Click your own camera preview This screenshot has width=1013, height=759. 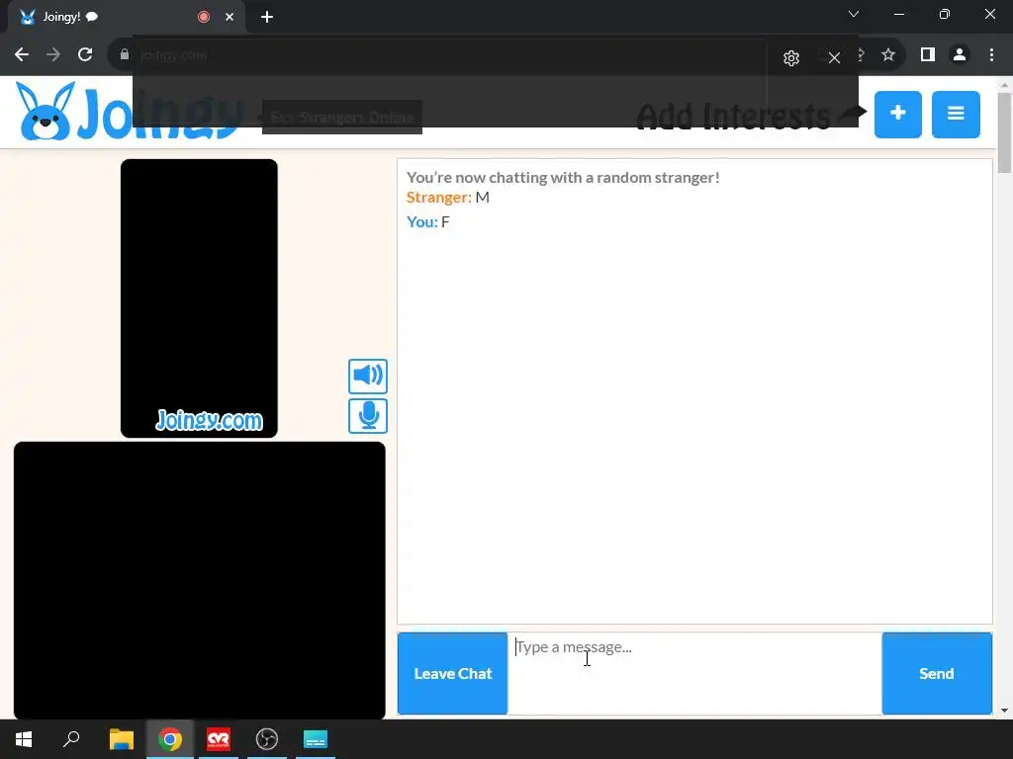199,580
